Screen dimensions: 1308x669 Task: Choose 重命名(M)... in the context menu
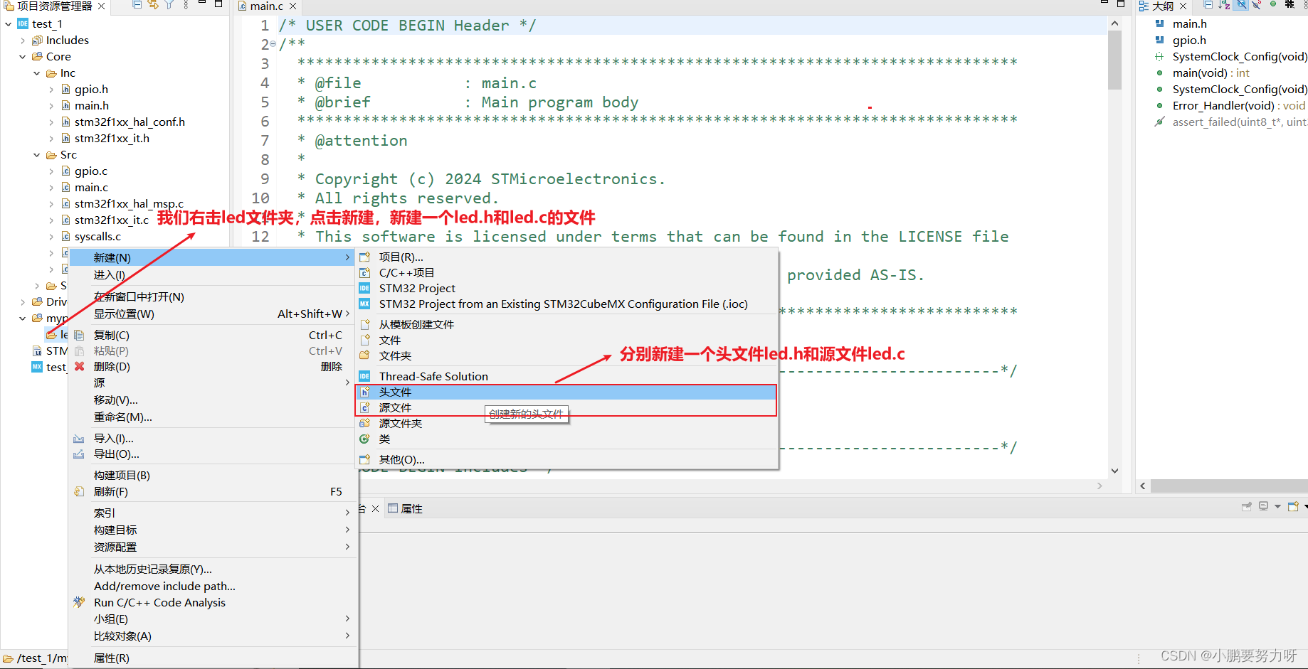tap(212, 417)
